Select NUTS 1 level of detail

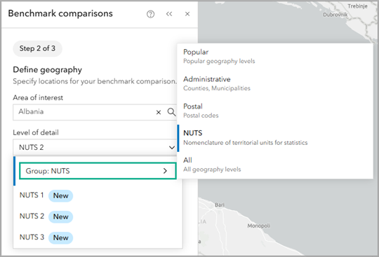click(x=98, y=195)
